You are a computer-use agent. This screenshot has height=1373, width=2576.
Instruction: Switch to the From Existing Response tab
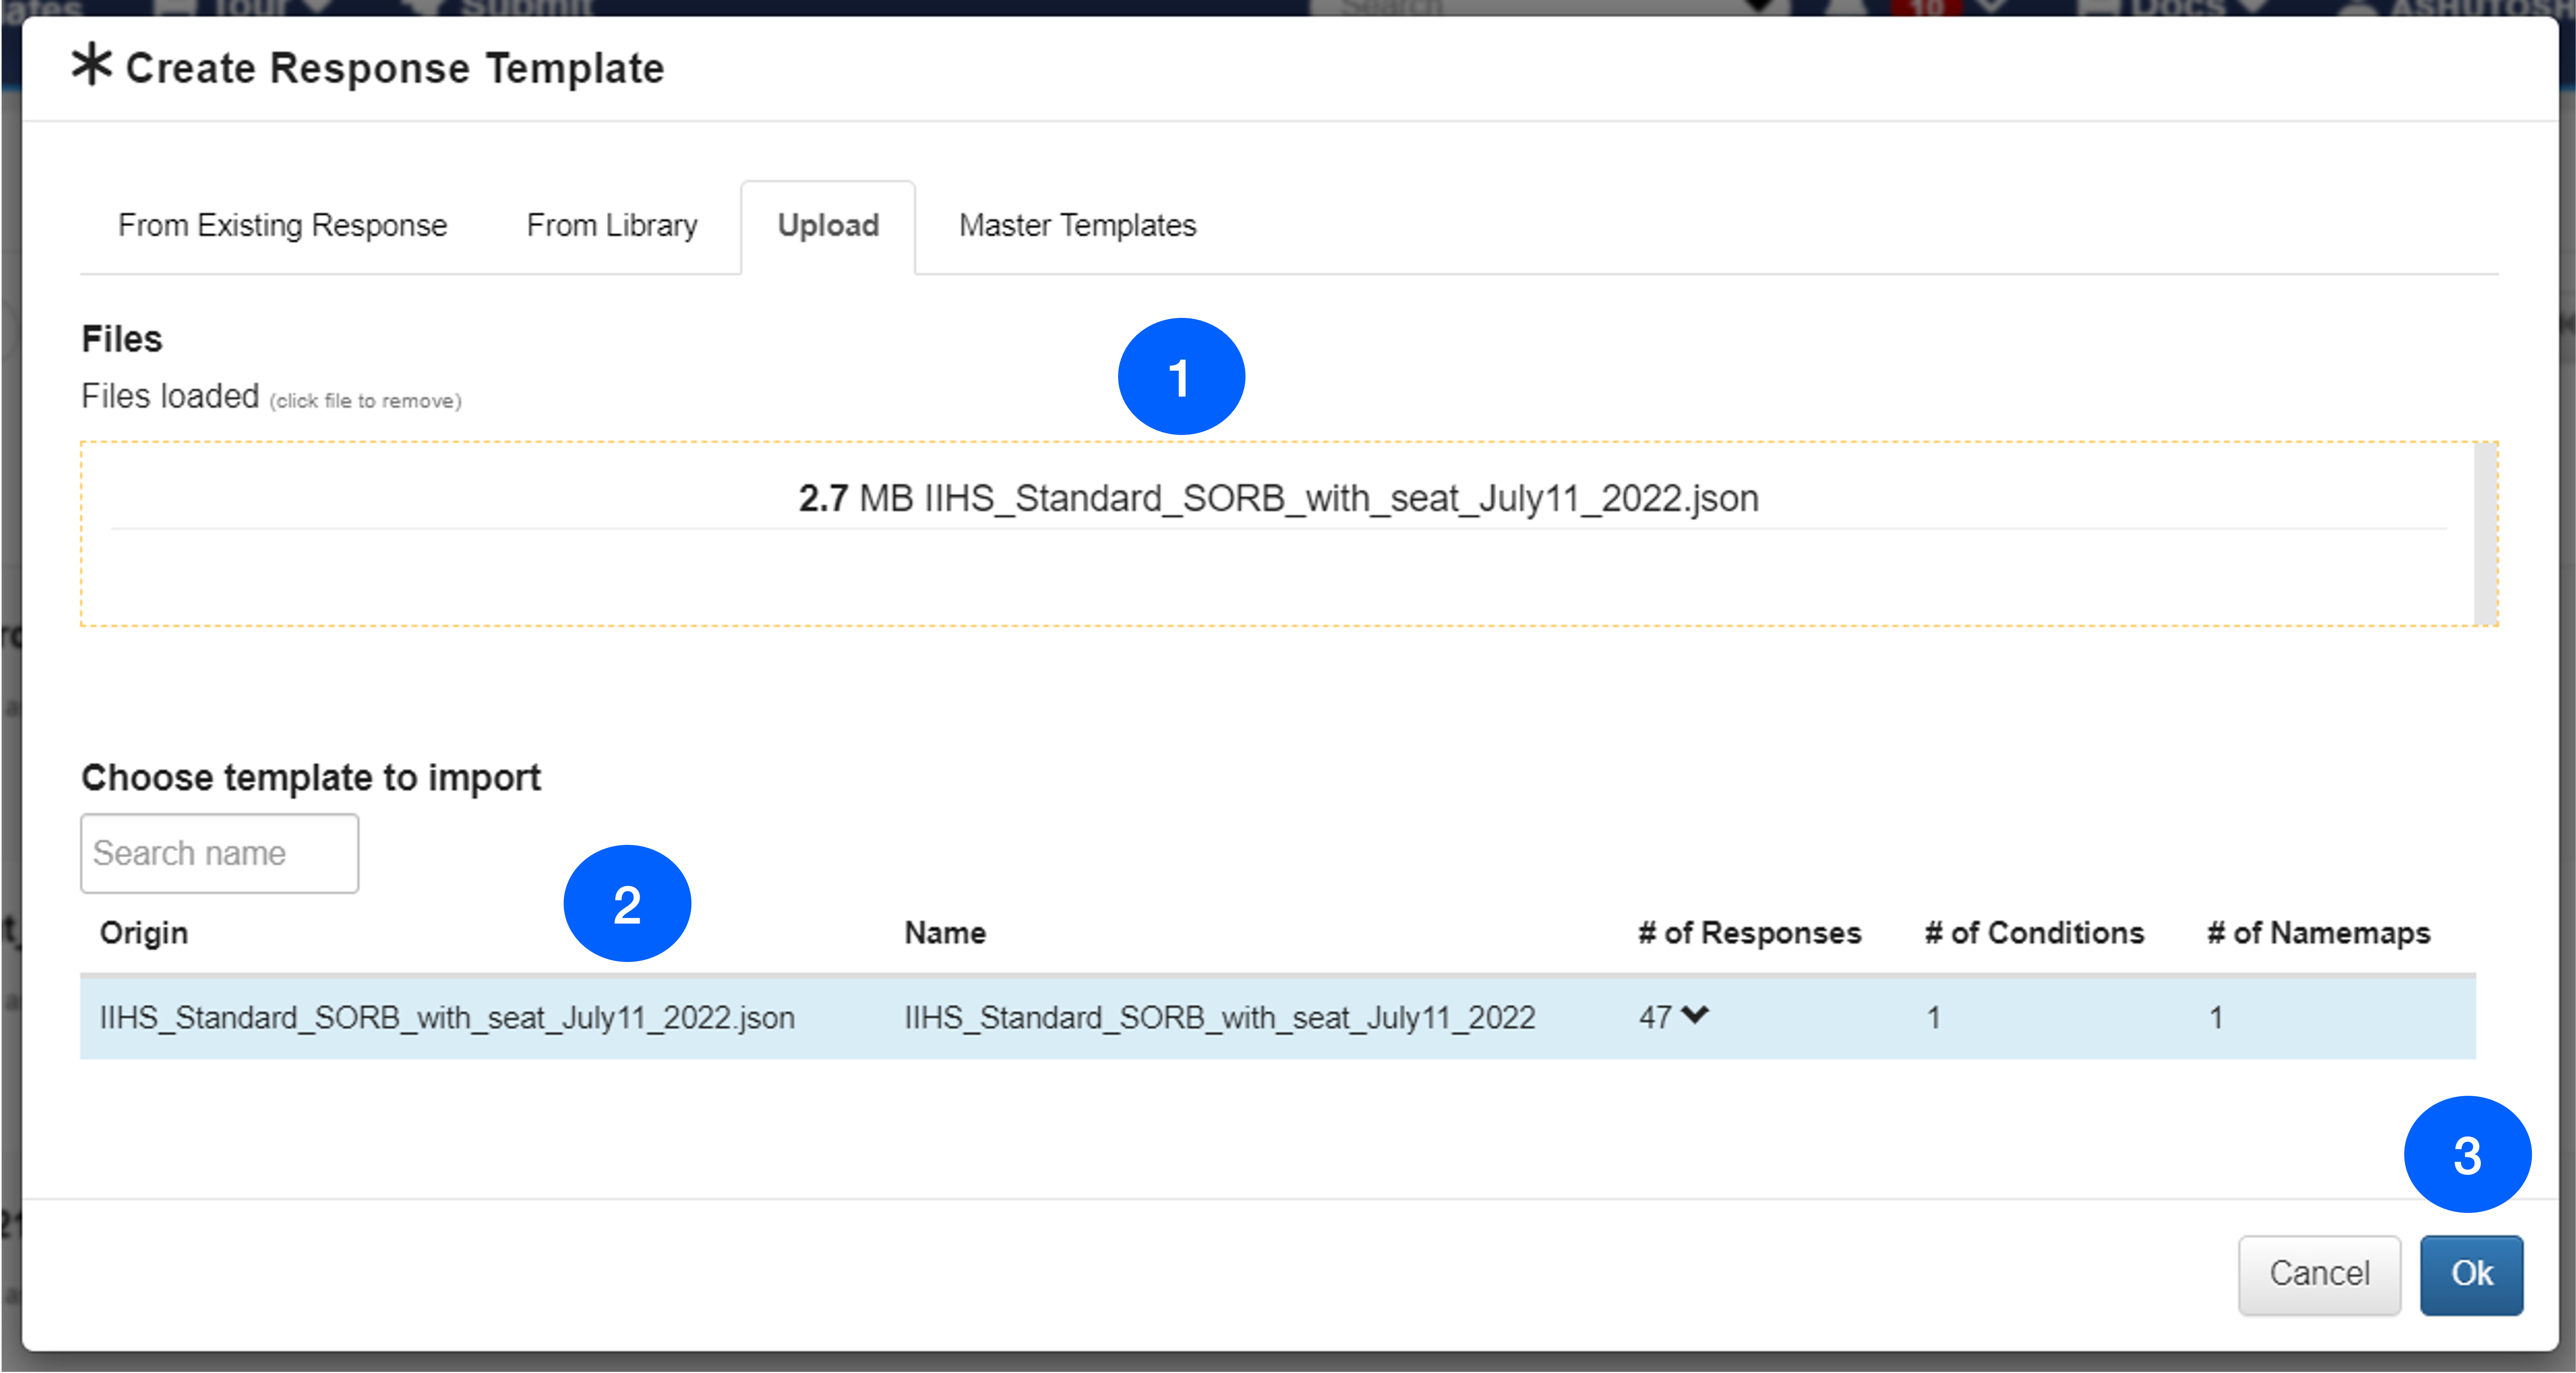[282, 226]
